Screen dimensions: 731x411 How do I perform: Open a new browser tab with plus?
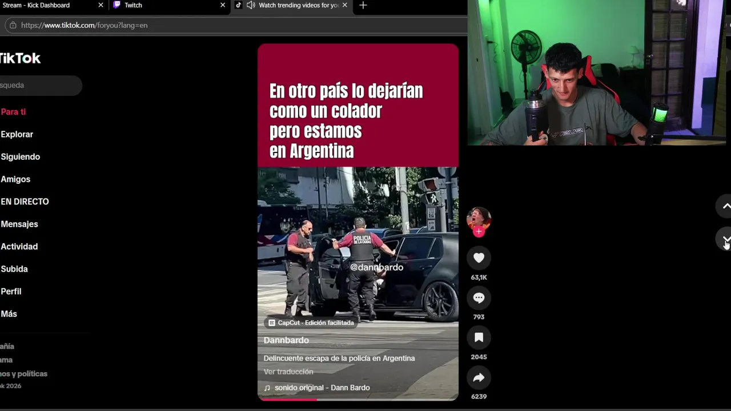[363, 5]
